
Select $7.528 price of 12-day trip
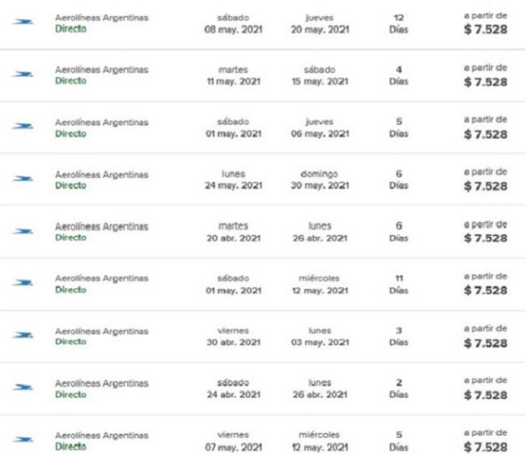(x=485, y=29)
